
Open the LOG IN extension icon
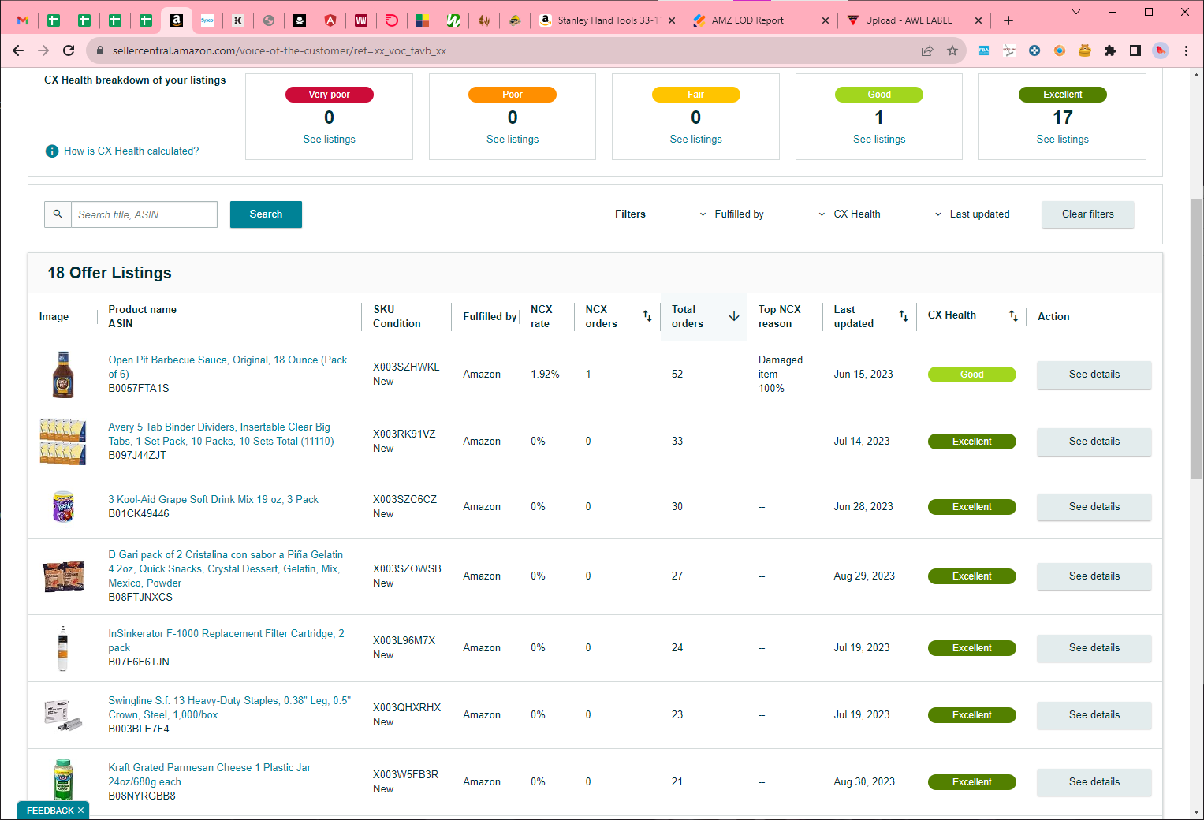pyautogui.click(x=1009, y=50)
